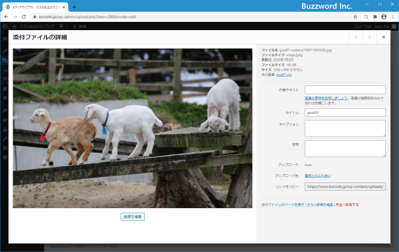Screen dimensions: 399x252
Task: Open the Chrome three-dot menu
Action: click(393, 17)
